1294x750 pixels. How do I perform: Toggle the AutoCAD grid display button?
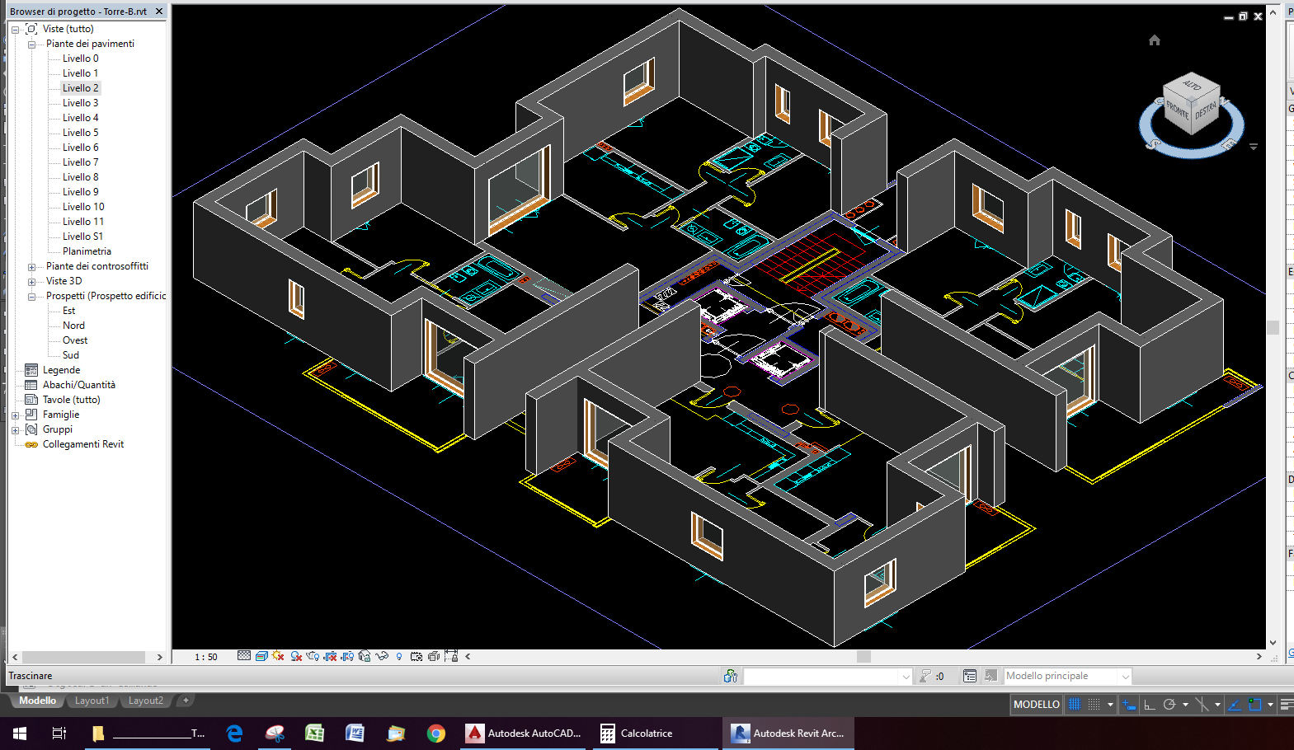coord(1074,705)
